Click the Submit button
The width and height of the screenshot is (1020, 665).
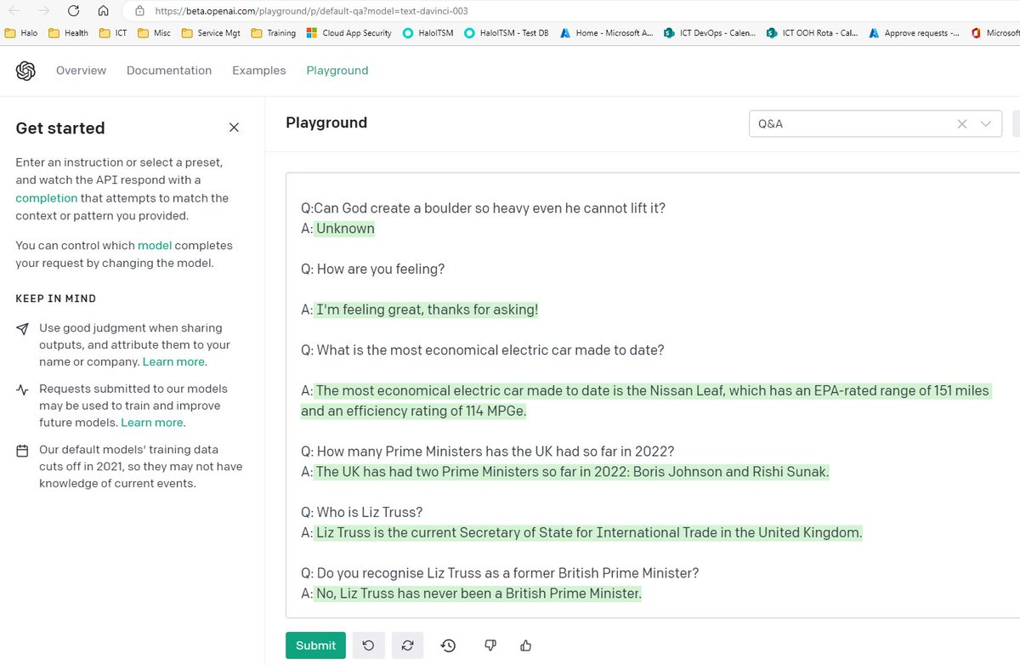[x=315, y=645]
